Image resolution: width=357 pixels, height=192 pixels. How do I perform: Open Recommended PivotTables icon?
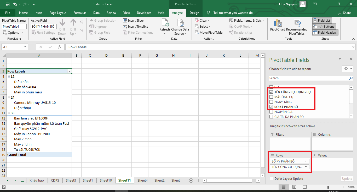click(297, 23)
